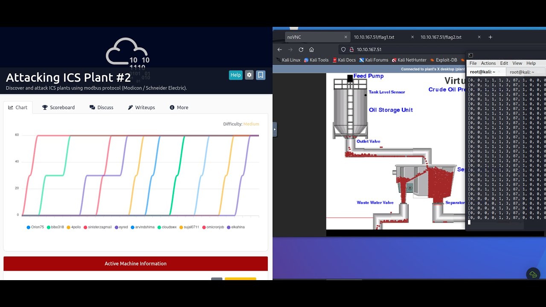
Task: Go back using Firefox back arrow
Action: pos(280,49)
